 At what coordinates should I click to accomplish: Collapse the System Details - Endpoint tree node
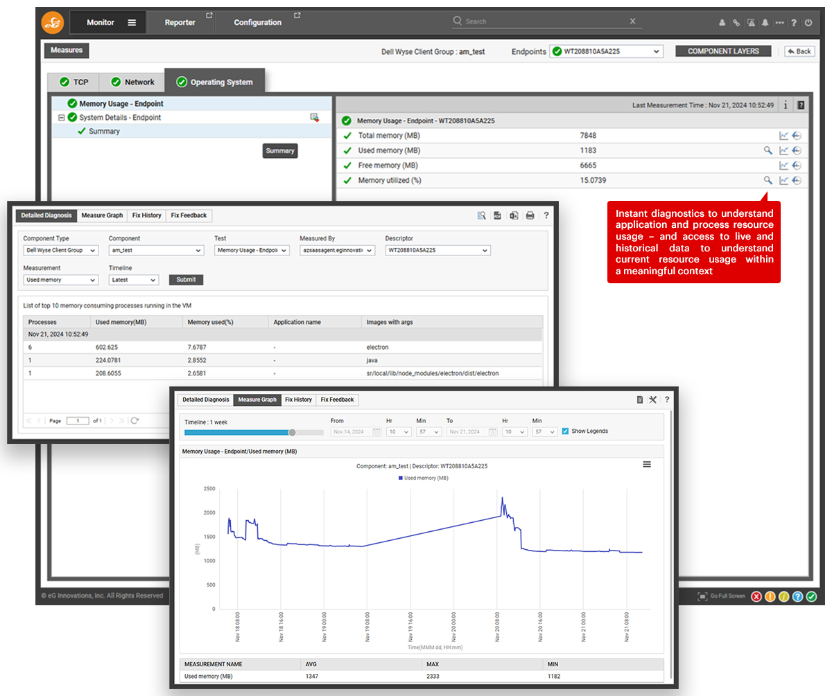[62, 118]
